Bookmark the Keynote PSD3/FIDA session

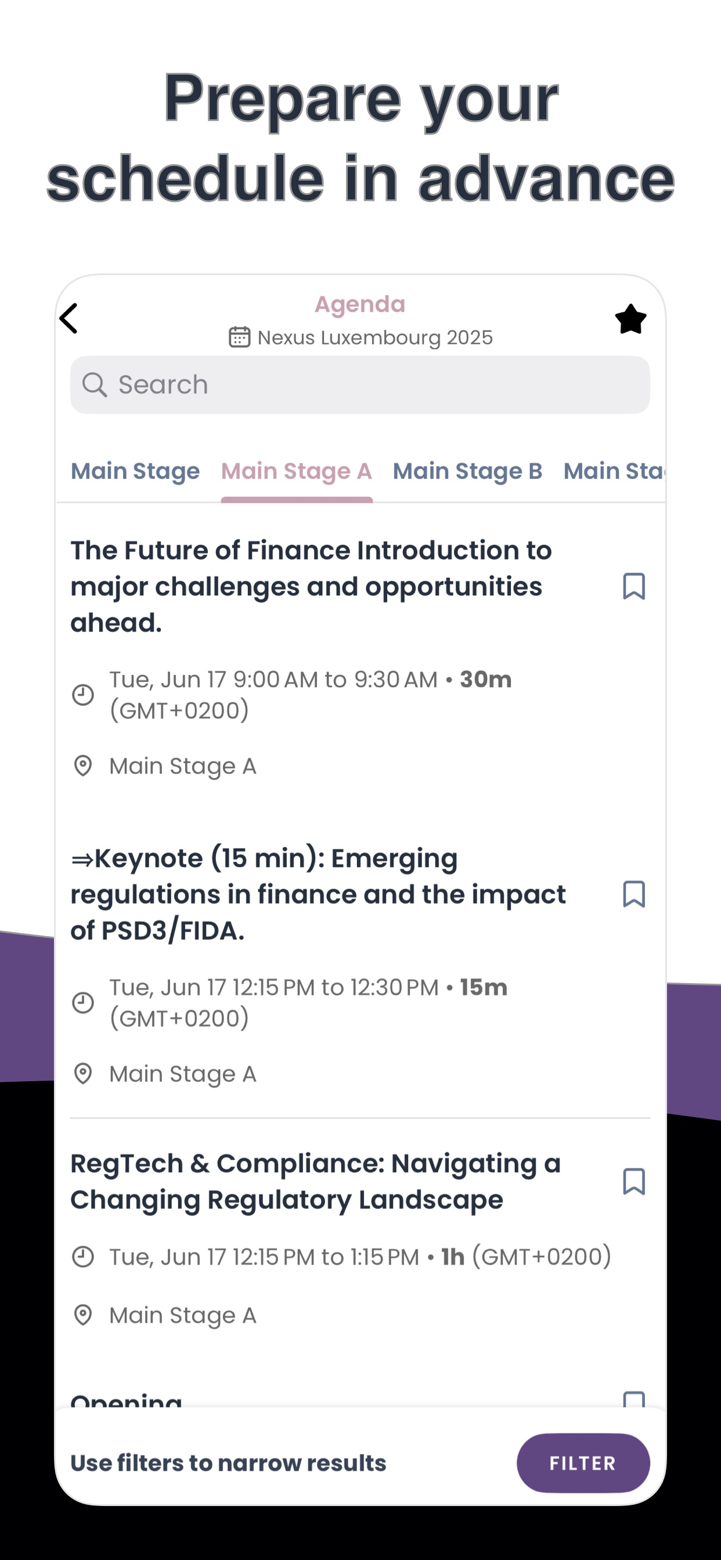point(634,894)
